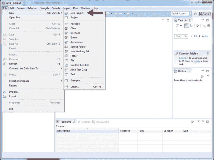Expand the All working set filter
Image resolution: width=214 pixels, height=160 pixels.
191,36
